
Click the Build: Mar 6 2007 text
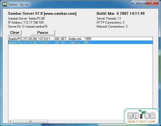(120, 13)
